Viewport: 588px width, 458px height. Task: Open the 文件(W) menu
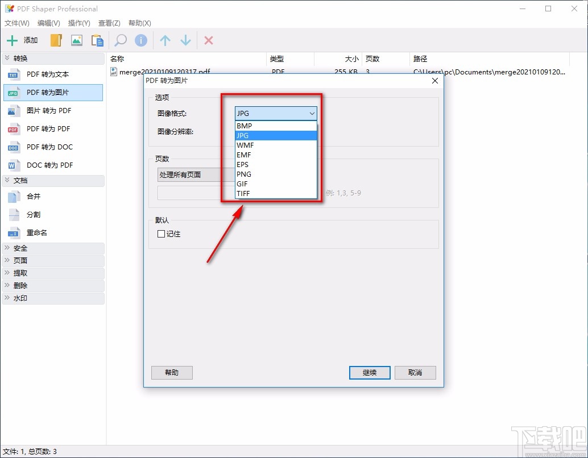16,23
